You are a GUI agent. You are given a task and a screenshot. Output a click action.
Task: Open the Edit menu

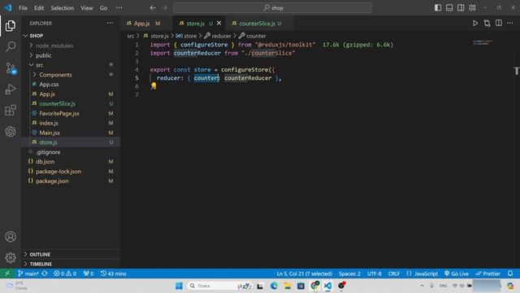point(39,7)
